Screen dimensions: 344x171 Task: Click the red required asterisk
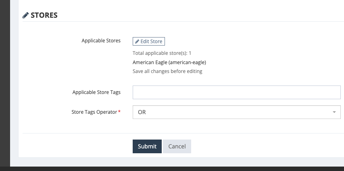tap(119, 112)
